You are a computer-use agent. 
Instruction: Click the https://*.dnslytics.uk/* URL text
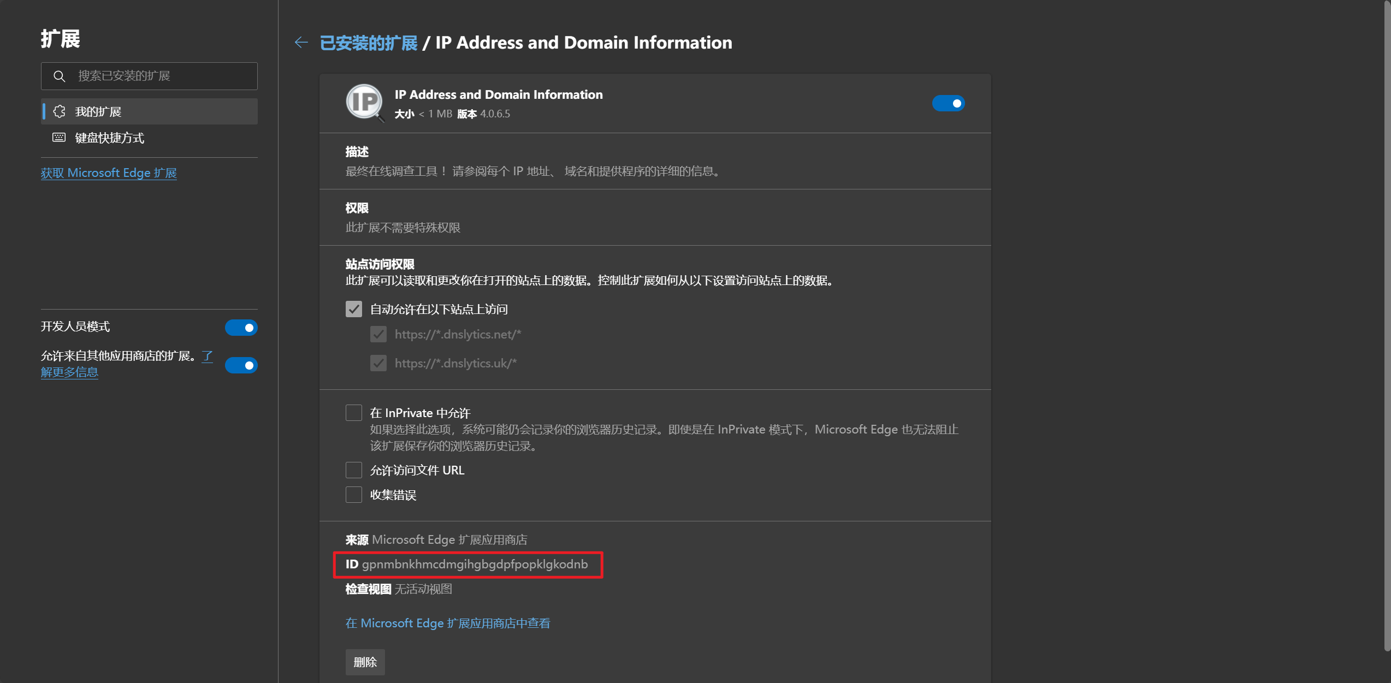[455, 364]
